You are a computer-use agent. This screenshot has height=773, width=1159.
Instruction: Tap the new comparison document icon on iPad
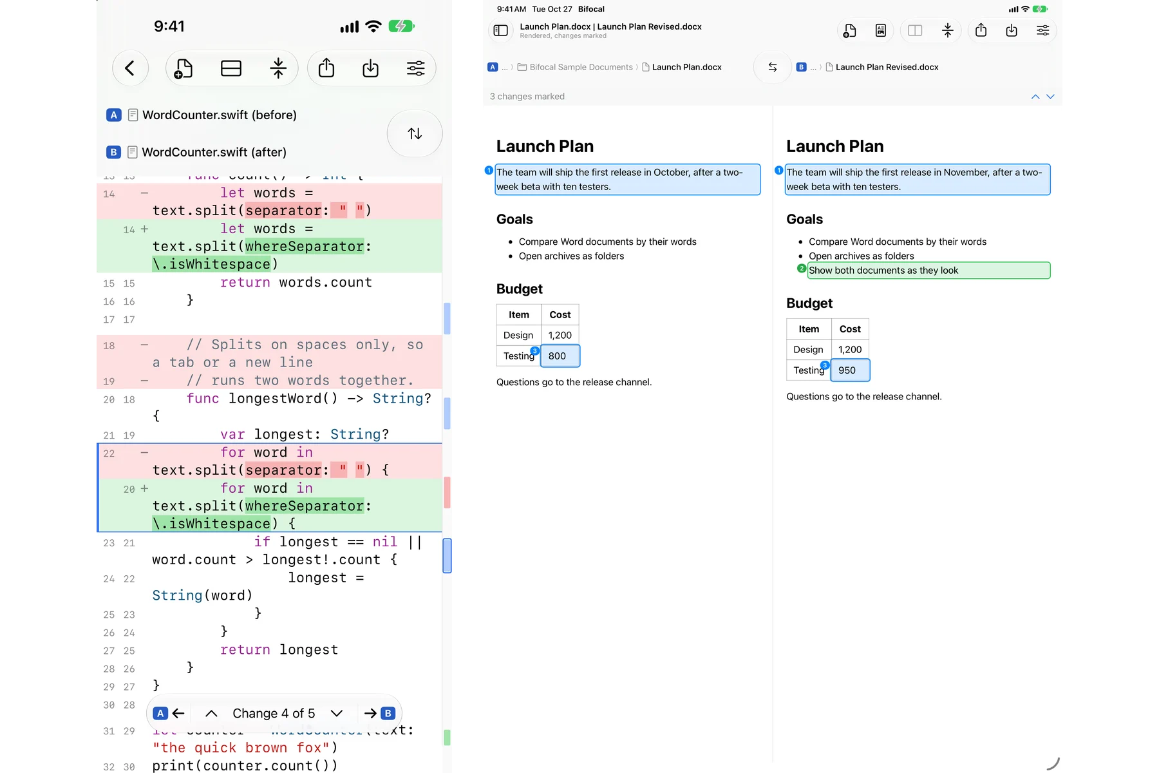click(849, 30)
